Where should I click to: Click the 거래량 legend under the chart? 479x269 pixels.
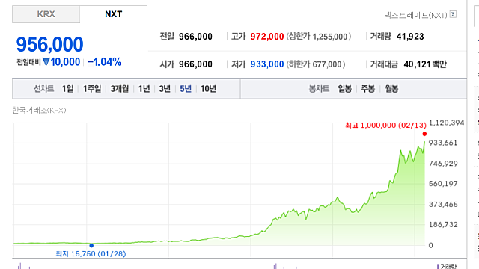click(x=447, y=266)
